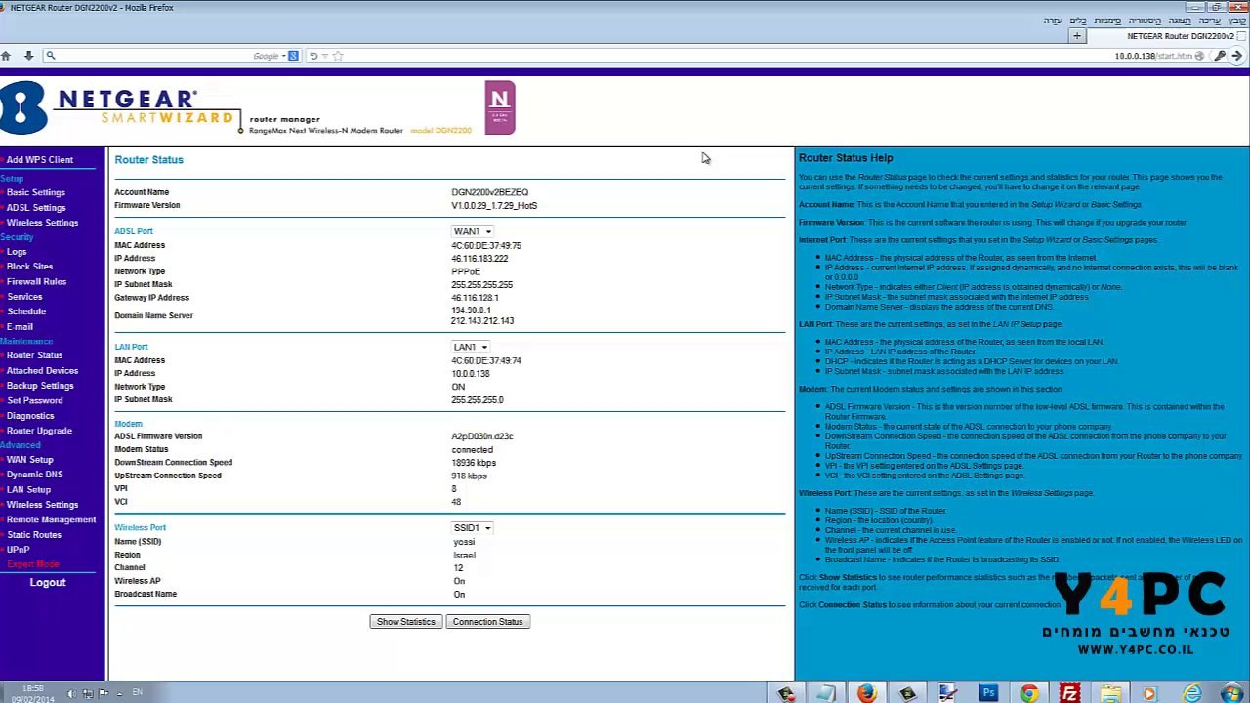
Task: Open Backup Settings
Action: coord(40,386)
